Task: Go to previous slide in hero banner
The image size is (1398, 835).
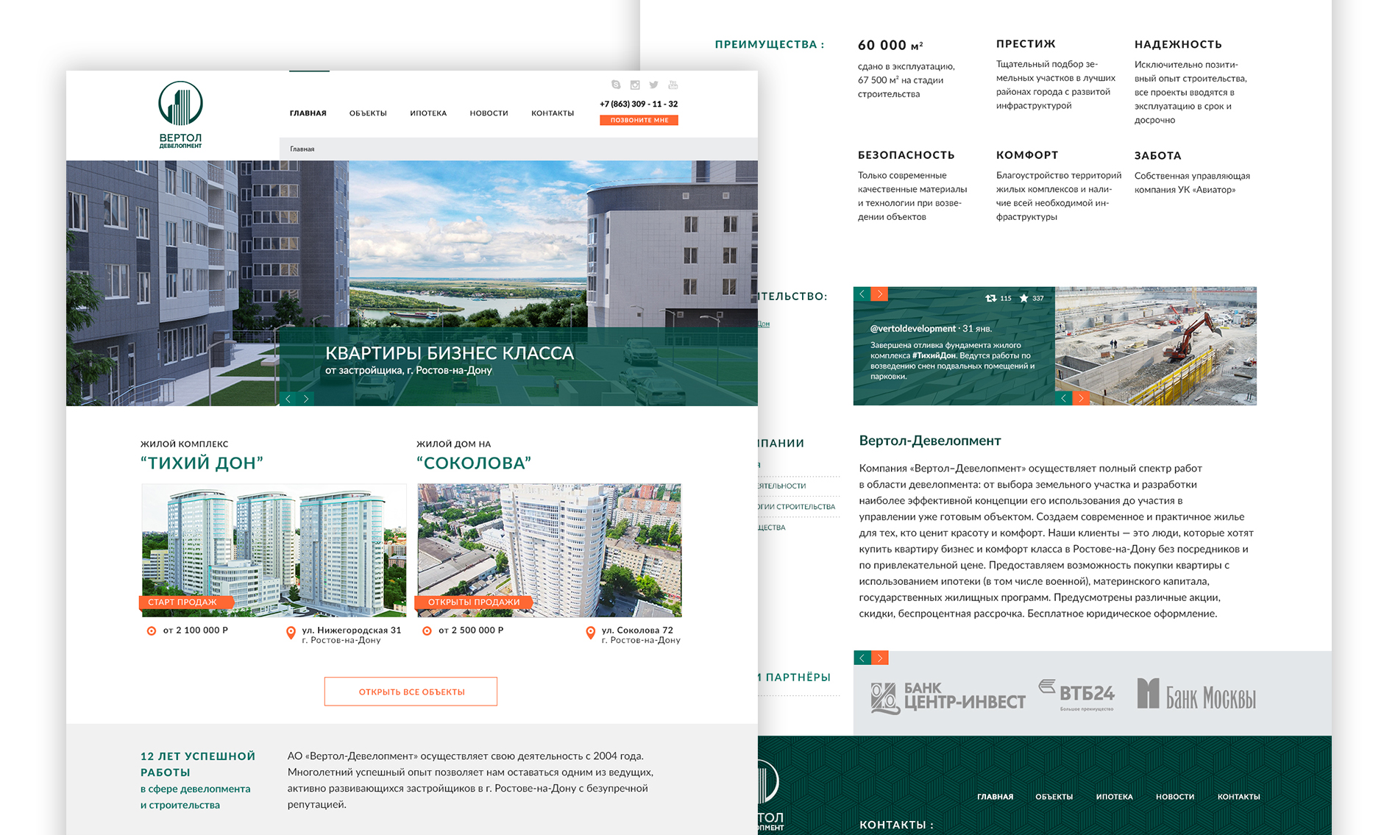Action: pos(288,399)
